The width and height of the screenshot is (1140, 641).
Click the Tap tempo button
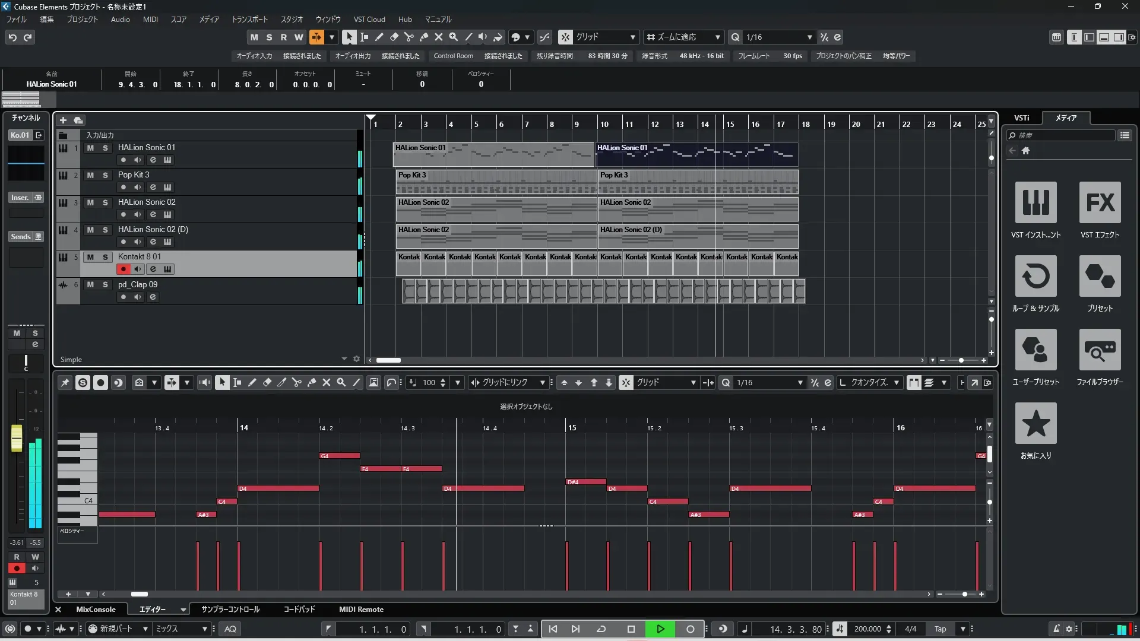coord(940,629)
